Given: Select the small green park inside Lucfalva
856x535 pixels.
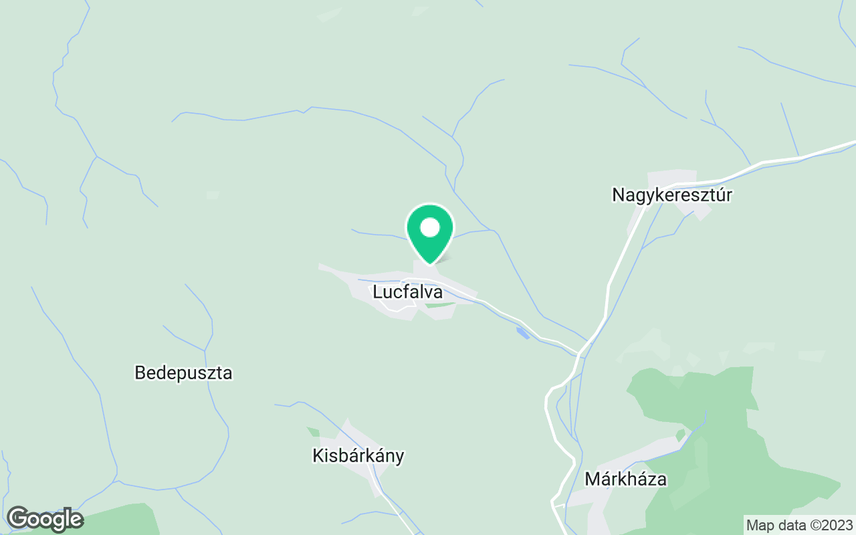Looking at the screenshot, I should click(x=439, y=305).
